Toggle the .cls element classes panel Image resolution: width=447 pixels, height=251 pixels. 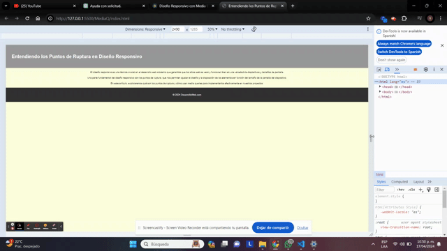point(411,190)
